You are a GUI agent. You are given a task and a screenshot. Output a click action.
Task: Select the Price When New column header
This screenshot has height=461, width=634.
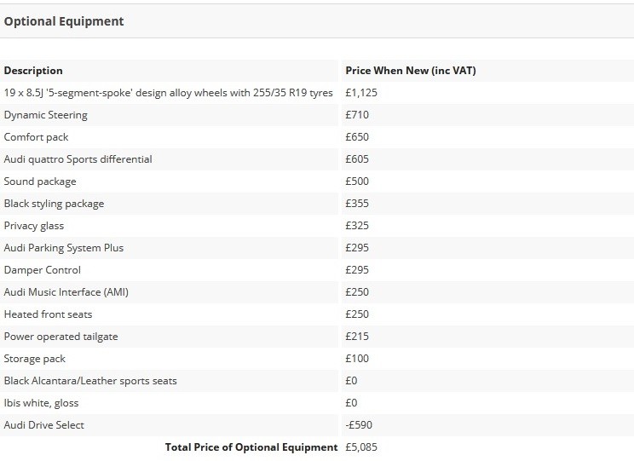tap(411, 71)
